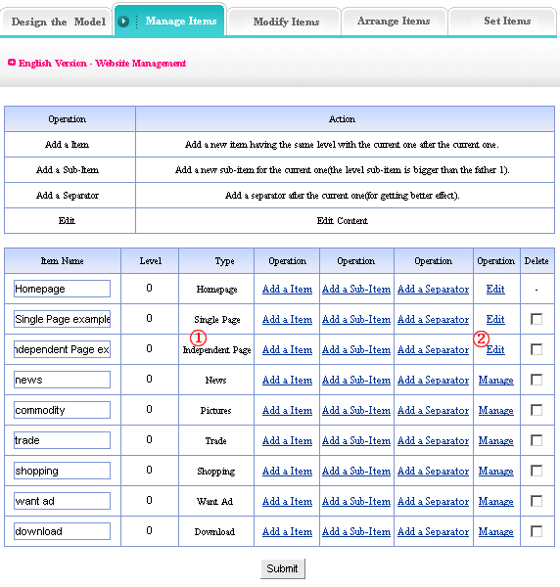Click the Add a Sub-Item legend cell
The height and width of the screenshot is (587, 560).
tap(70, 170)
